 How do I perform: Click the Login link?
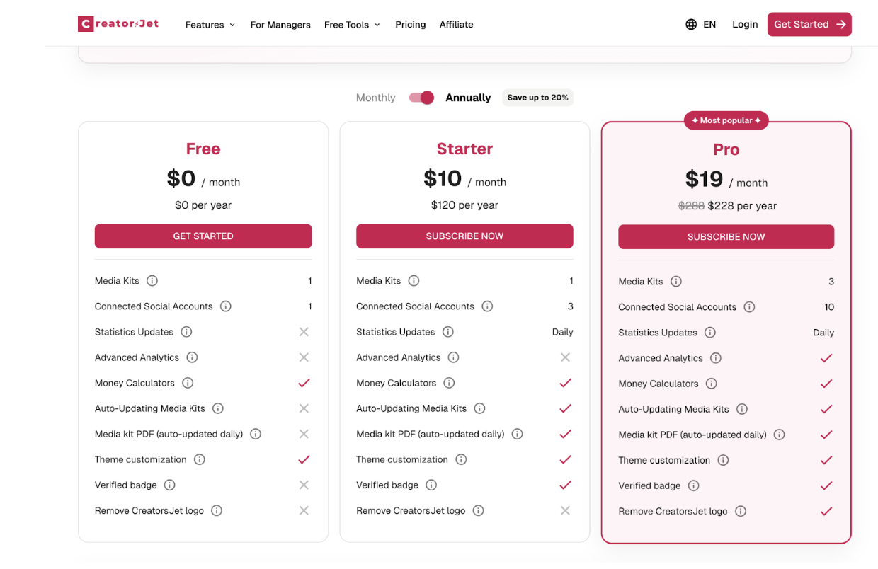[x=745, y=24]
